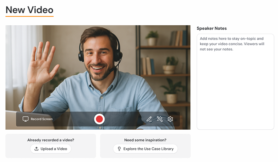Open recording settings gear icon
278x162 pixels.
[x=170, y=119]
